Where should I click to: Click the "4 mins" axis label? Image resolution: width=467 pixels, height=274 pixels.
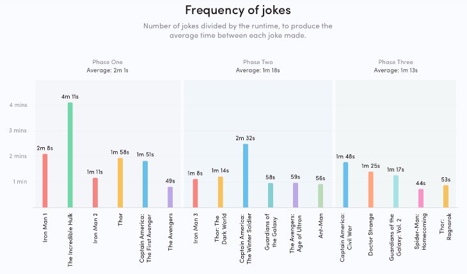(x=17, y=104)
